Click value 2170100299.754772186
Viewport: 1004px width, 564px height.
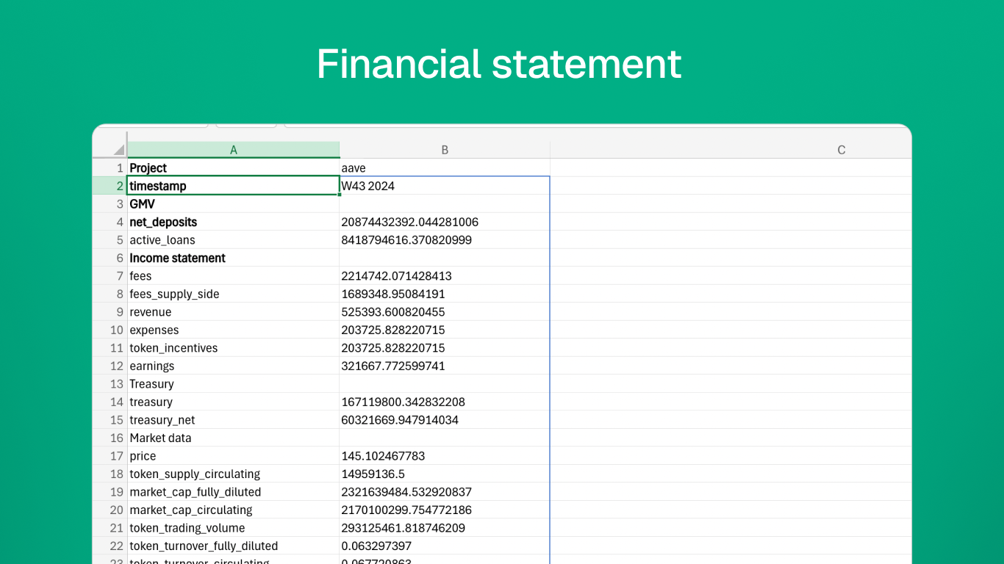(445, 510)
